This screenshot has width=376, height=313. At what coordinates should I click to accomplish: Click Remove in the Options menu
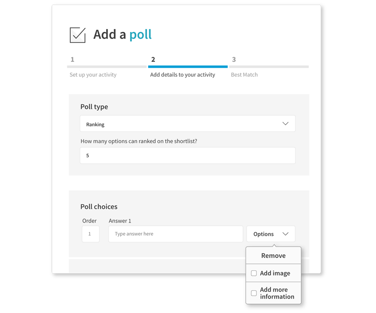pyautogui.click(x=273, y=255)
